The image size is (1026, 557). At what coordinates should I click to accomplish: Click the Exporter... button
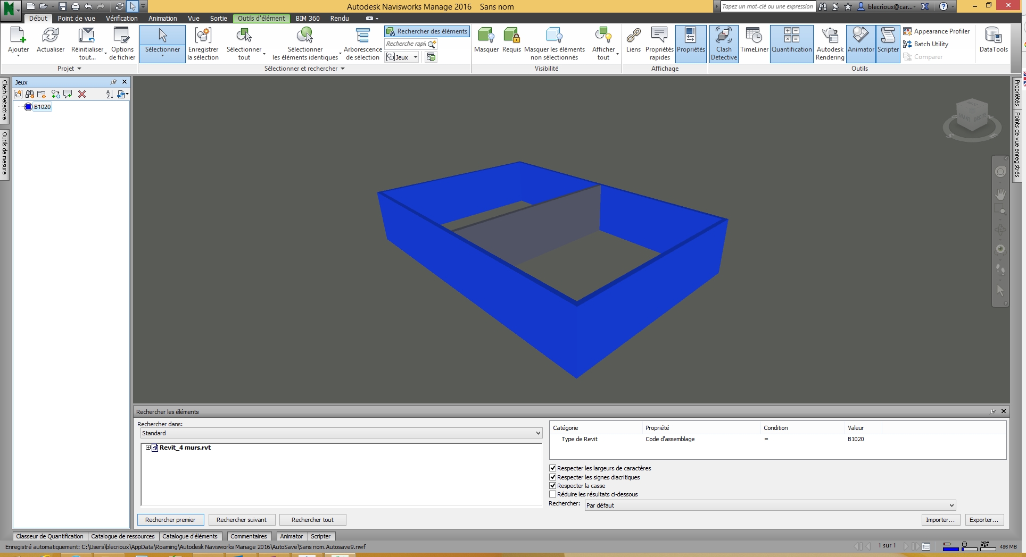click(x=984, y=520)
